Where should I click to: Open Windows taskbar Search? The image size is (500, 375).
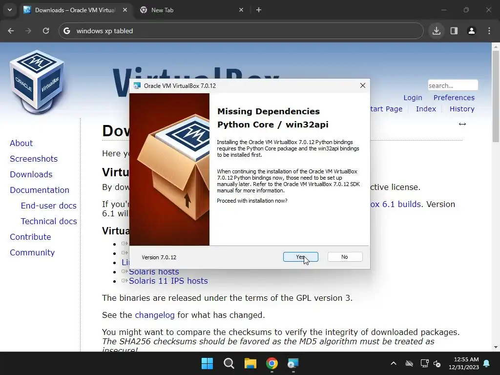229,363
